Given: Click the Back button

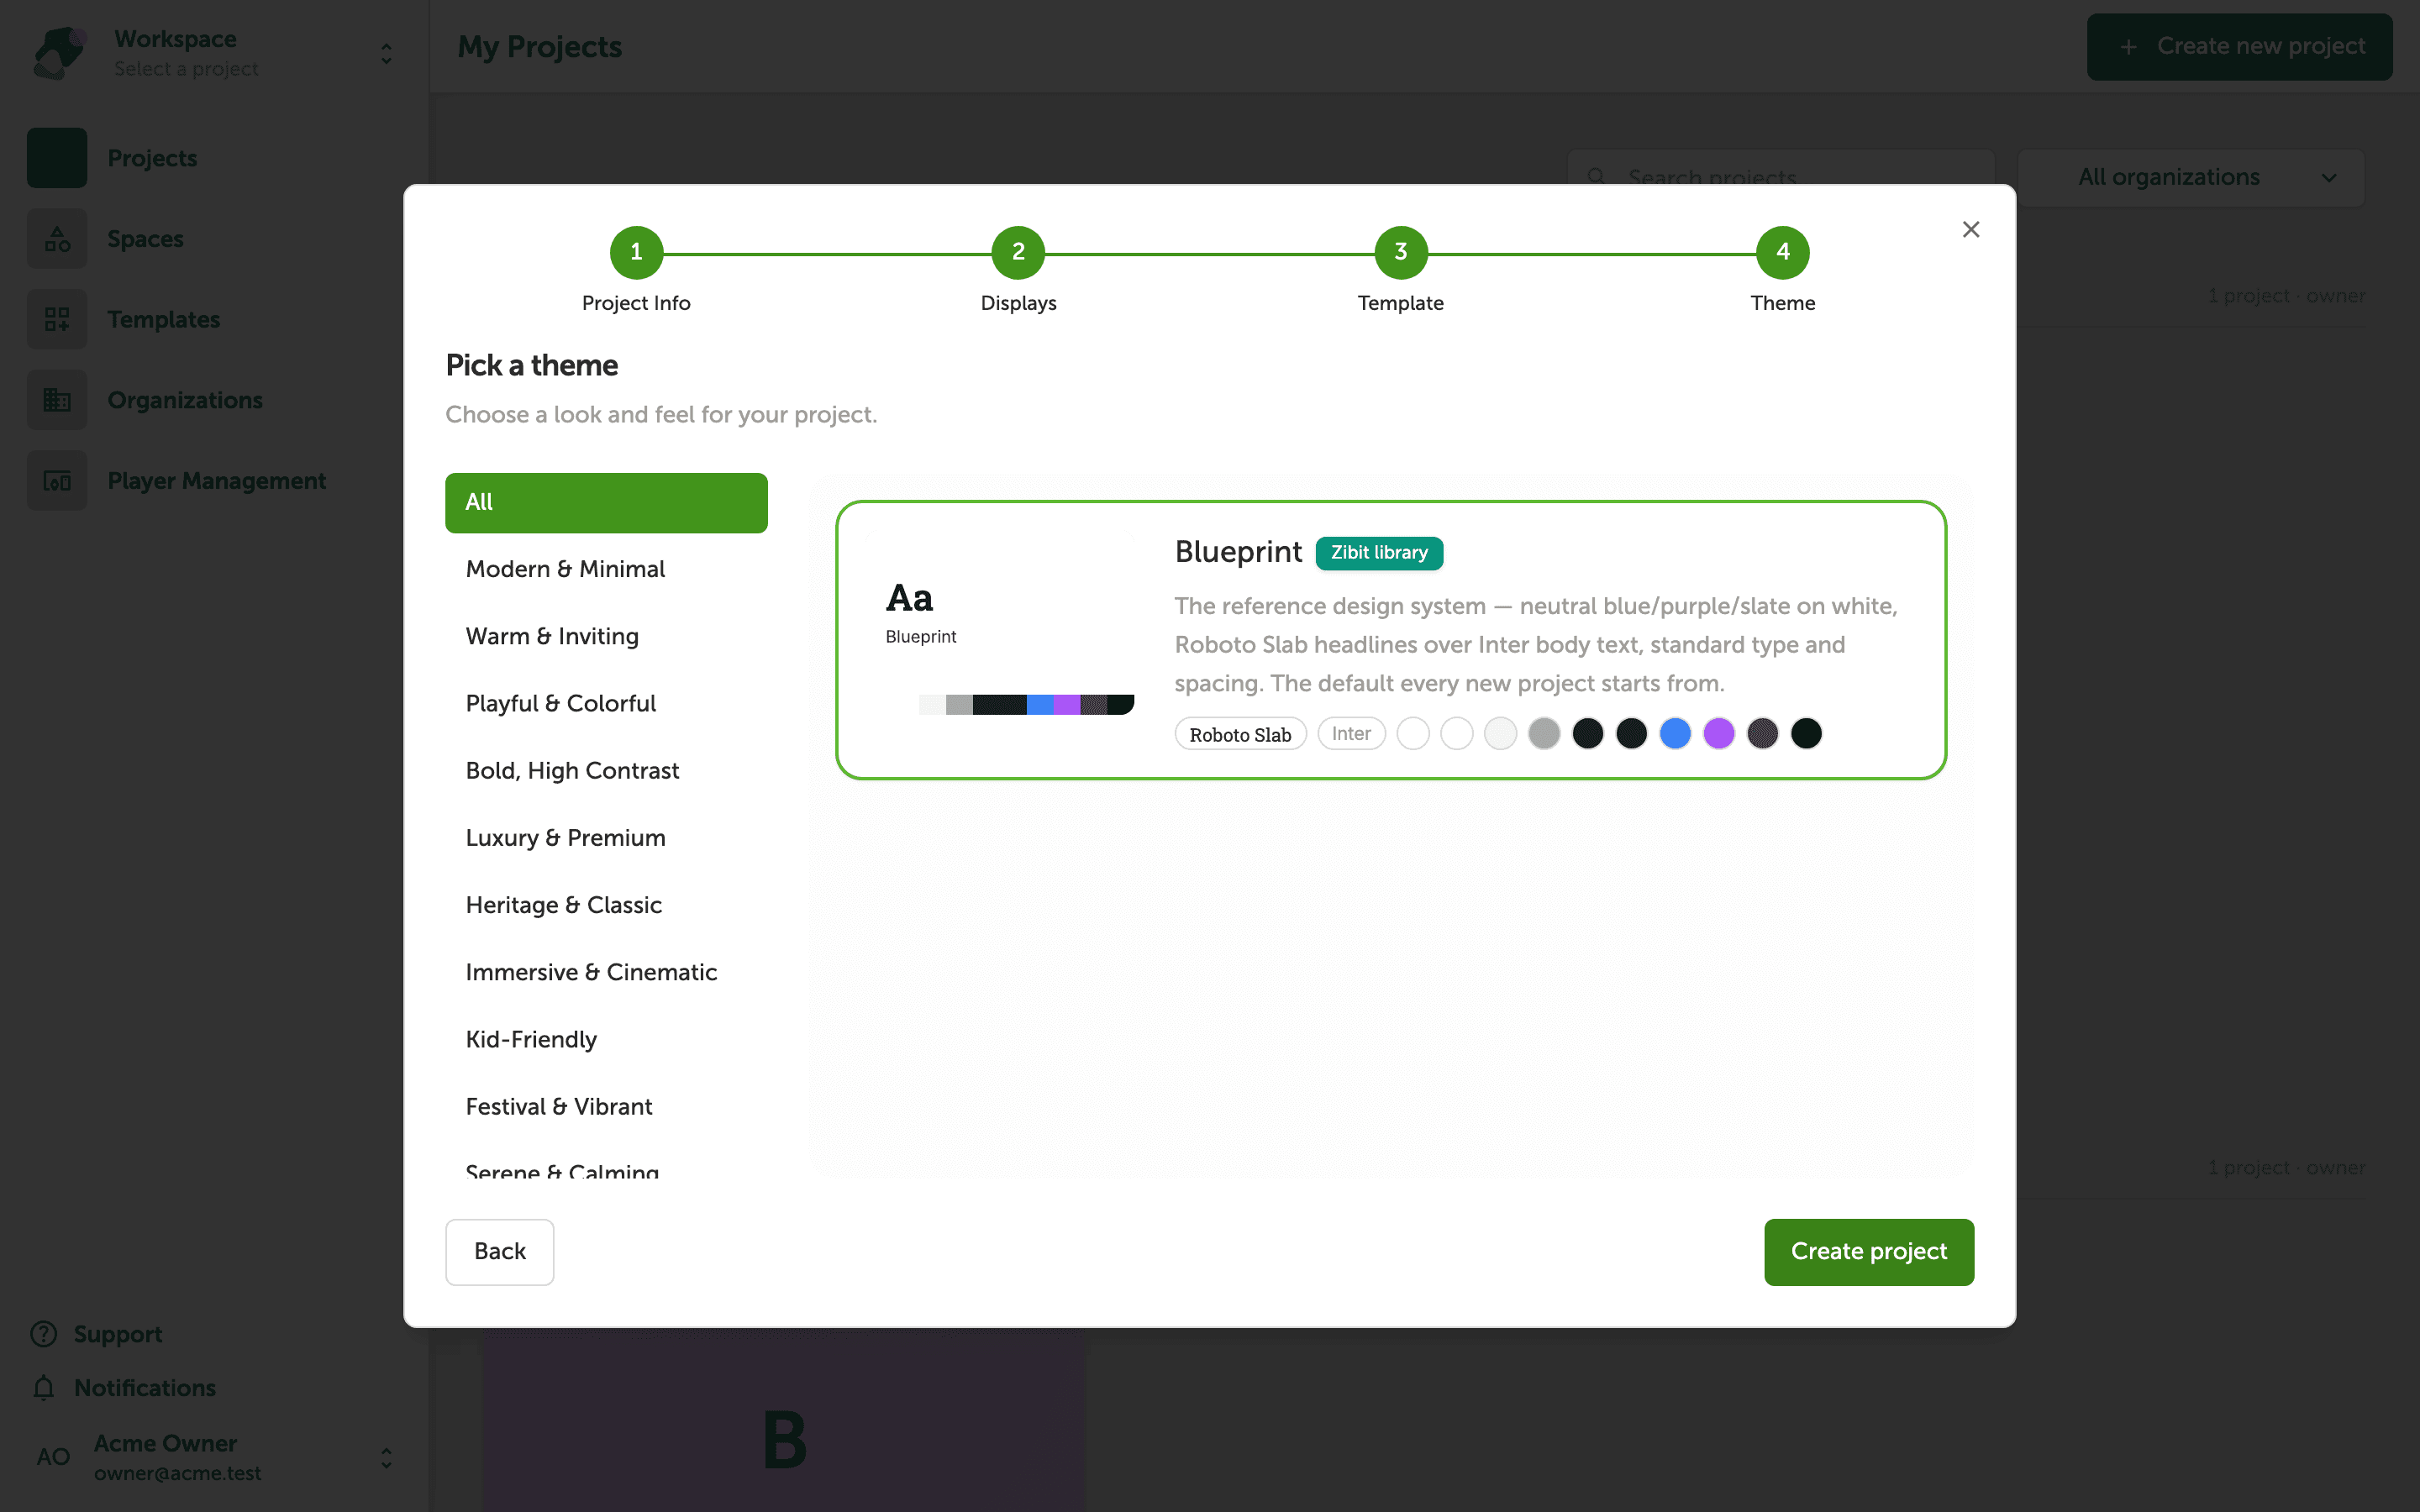Looking at the screenshot, I should tap(499, 1251).
